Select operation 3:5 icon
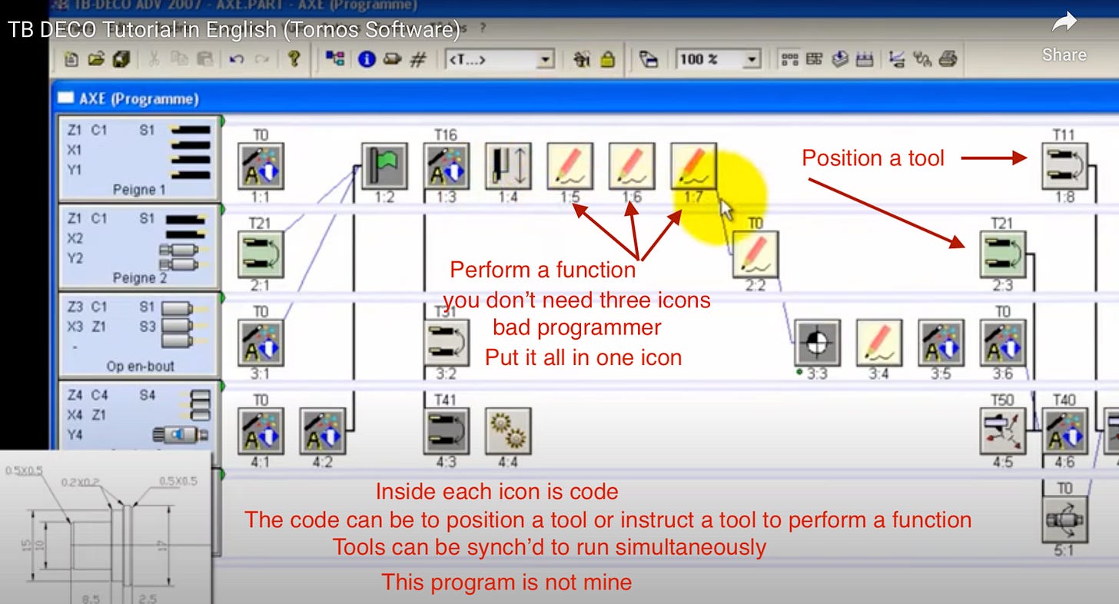 (941, 343)
